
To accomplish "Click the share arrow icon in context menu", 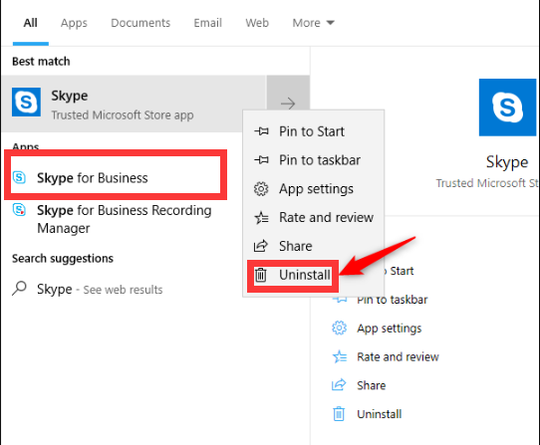I will click(x=261, y=246).
